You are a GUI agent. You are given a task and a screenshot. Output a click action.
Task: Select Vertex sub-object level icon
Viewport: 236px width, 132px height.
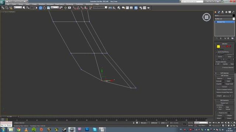click(218, 47)
